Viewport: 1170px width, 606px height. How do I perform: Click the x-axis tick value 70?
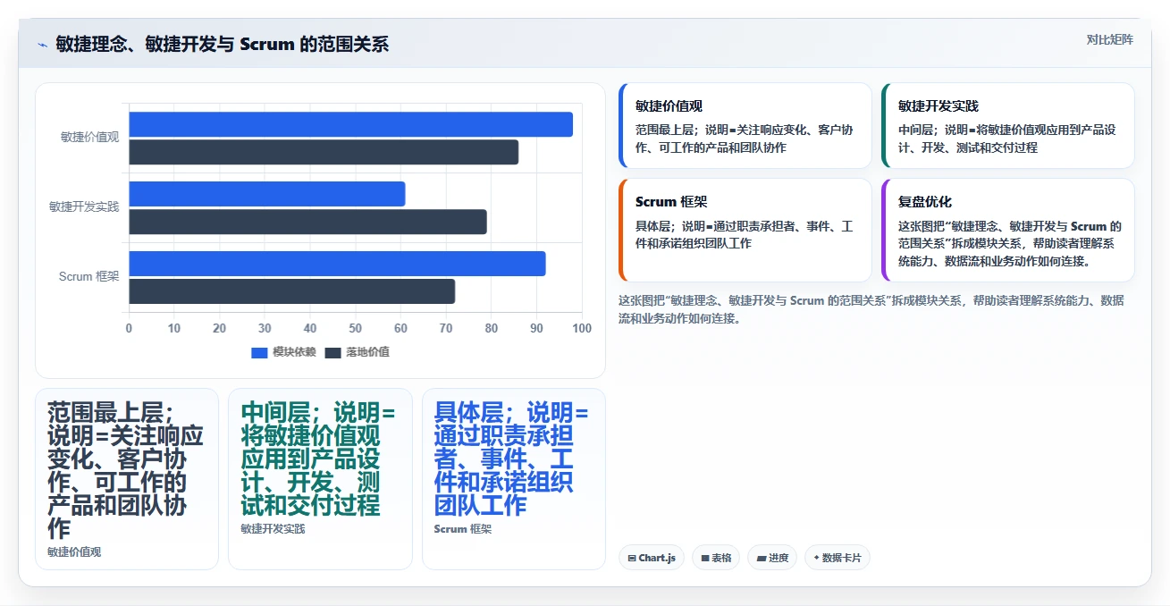click(x=446, y=328)
